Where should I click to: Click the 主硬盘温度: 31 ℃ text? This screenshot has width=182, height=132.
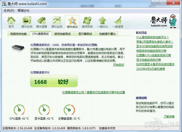(x=69, y=119)
